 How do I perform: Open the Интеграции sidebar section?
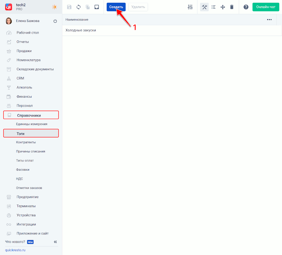(26, 224)
